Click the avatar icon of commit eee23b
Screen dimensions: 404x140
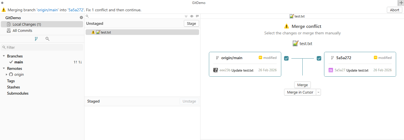(x=216, y=70)
